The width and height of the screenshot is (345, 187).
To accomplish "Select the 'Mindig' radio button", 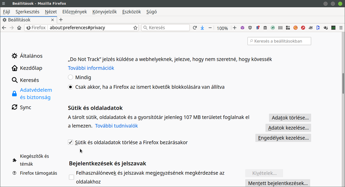I will (71, 77).
